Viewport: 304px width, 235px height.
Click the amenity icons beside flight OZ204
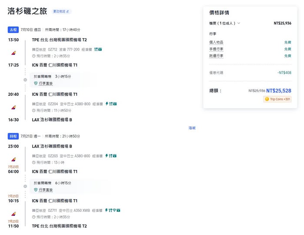click(x=111, y=104)
